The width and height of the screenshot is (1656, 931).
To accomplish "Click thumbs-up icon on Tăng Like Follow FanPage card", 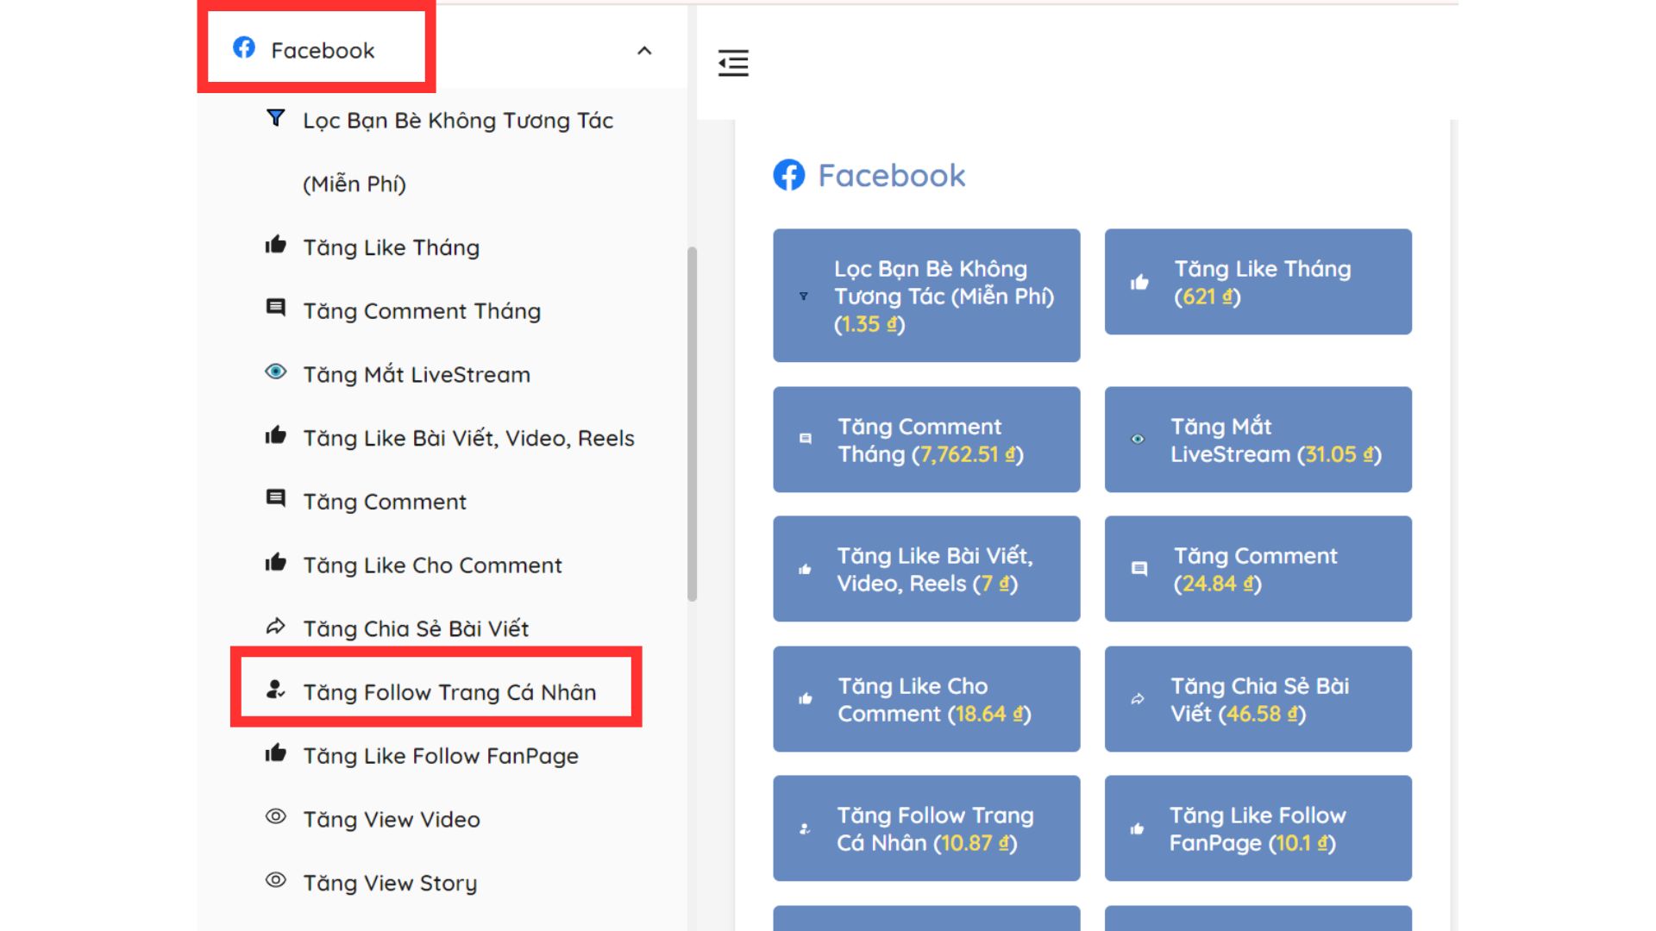I will [x=1137, y=829].
